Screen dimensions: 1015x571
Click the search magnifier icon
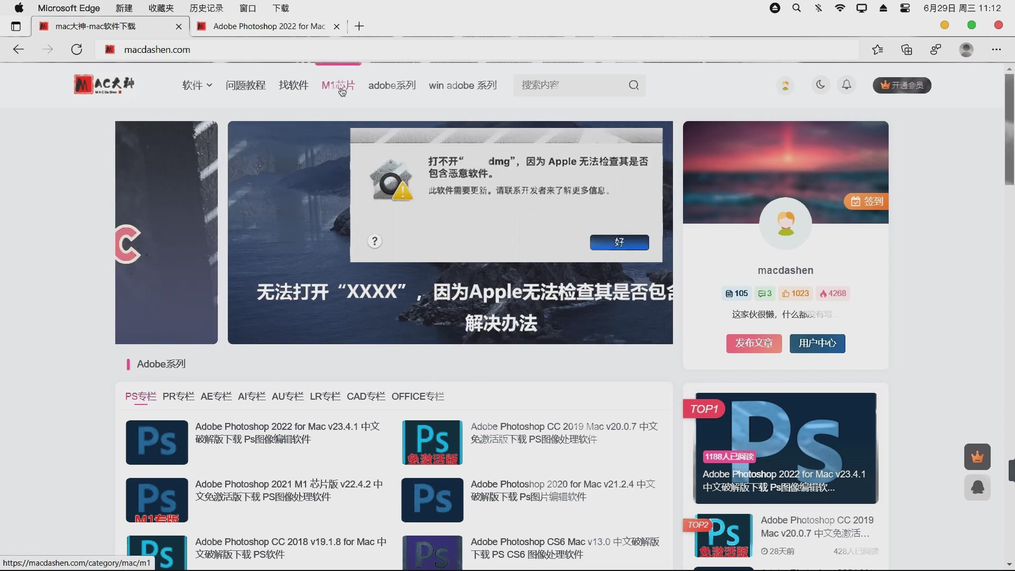tap(634, 85)
